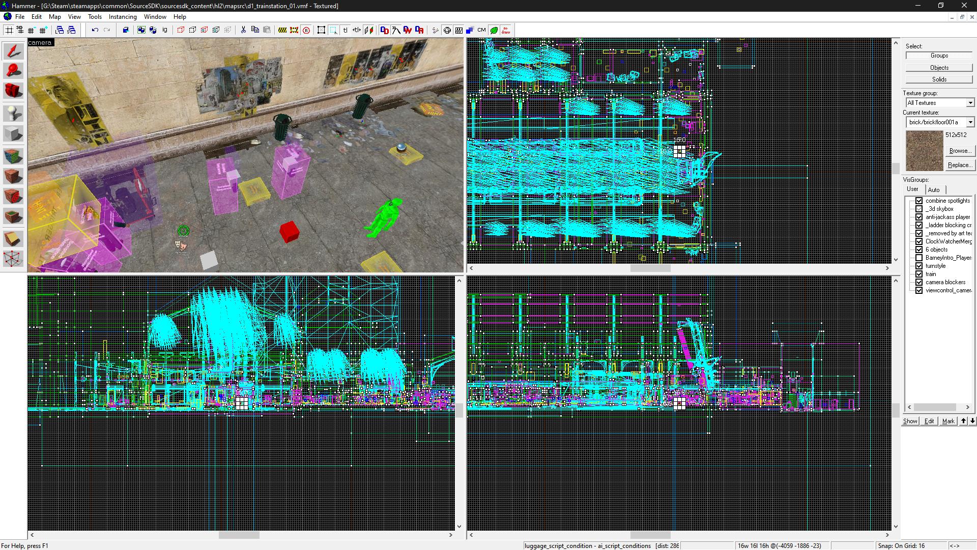The image size is (977, 550).
Task: Switch to the Auto visgroups tab
Action: 934,189
